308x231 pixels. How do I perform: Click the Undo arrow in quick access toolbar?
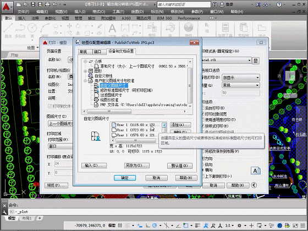click(x=55, y=4)
